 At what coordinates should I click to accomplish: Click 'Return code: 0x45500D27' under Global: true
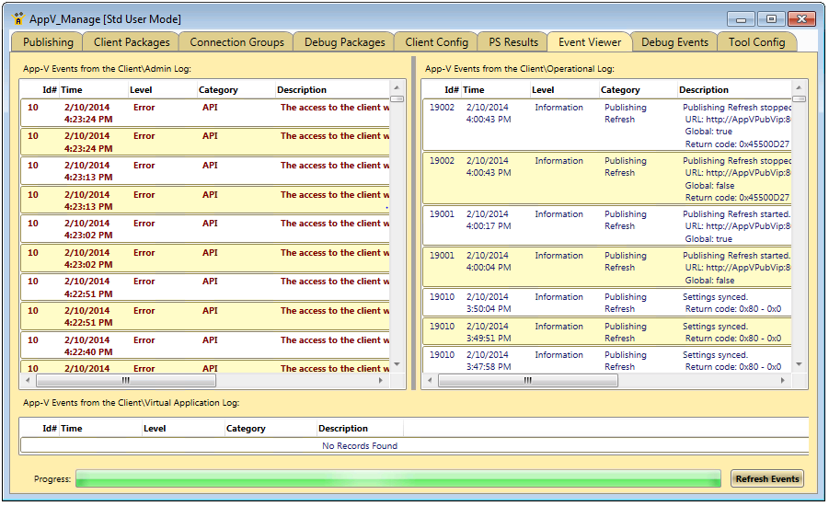737,144
